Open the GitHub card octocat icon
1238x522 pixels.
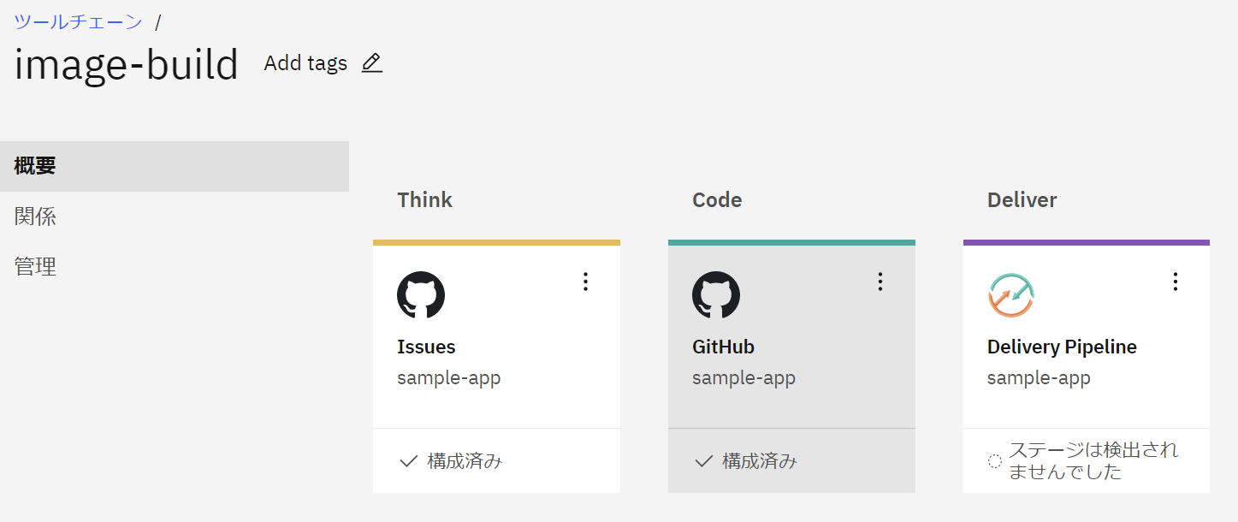[x=716, y=295]
